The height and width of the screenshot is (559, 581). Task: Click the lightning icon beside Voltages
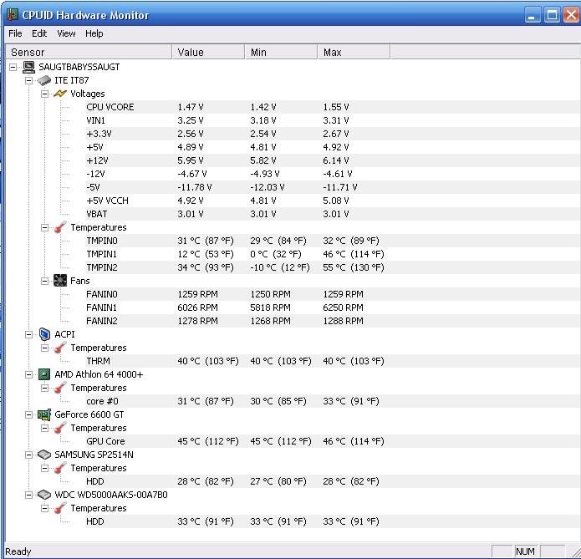coord(60,94)
